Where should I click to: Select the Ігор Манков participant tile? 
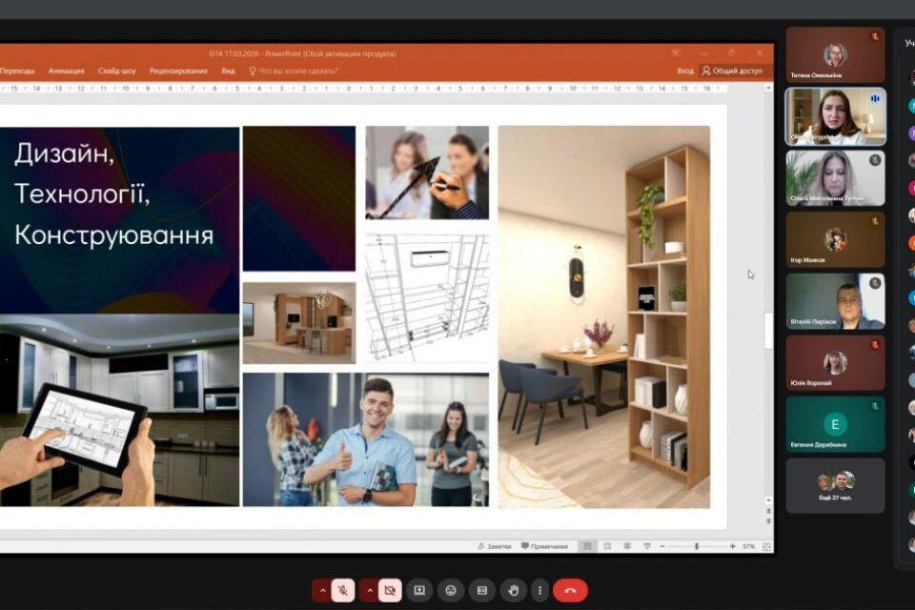[835, 239]
